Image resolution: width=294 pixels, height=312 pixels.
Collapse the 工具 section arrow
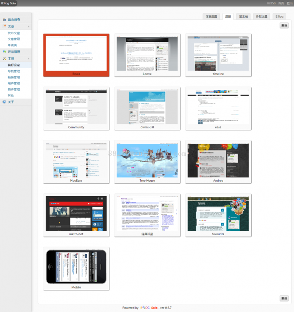point(29,58)
